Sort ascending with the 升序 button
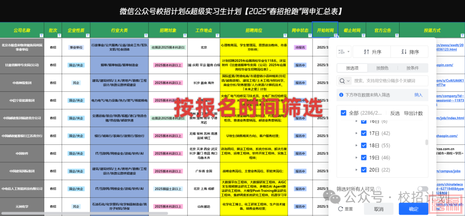Image resolution: width=465 pixels, height=216 pixels. coord(372,52)
